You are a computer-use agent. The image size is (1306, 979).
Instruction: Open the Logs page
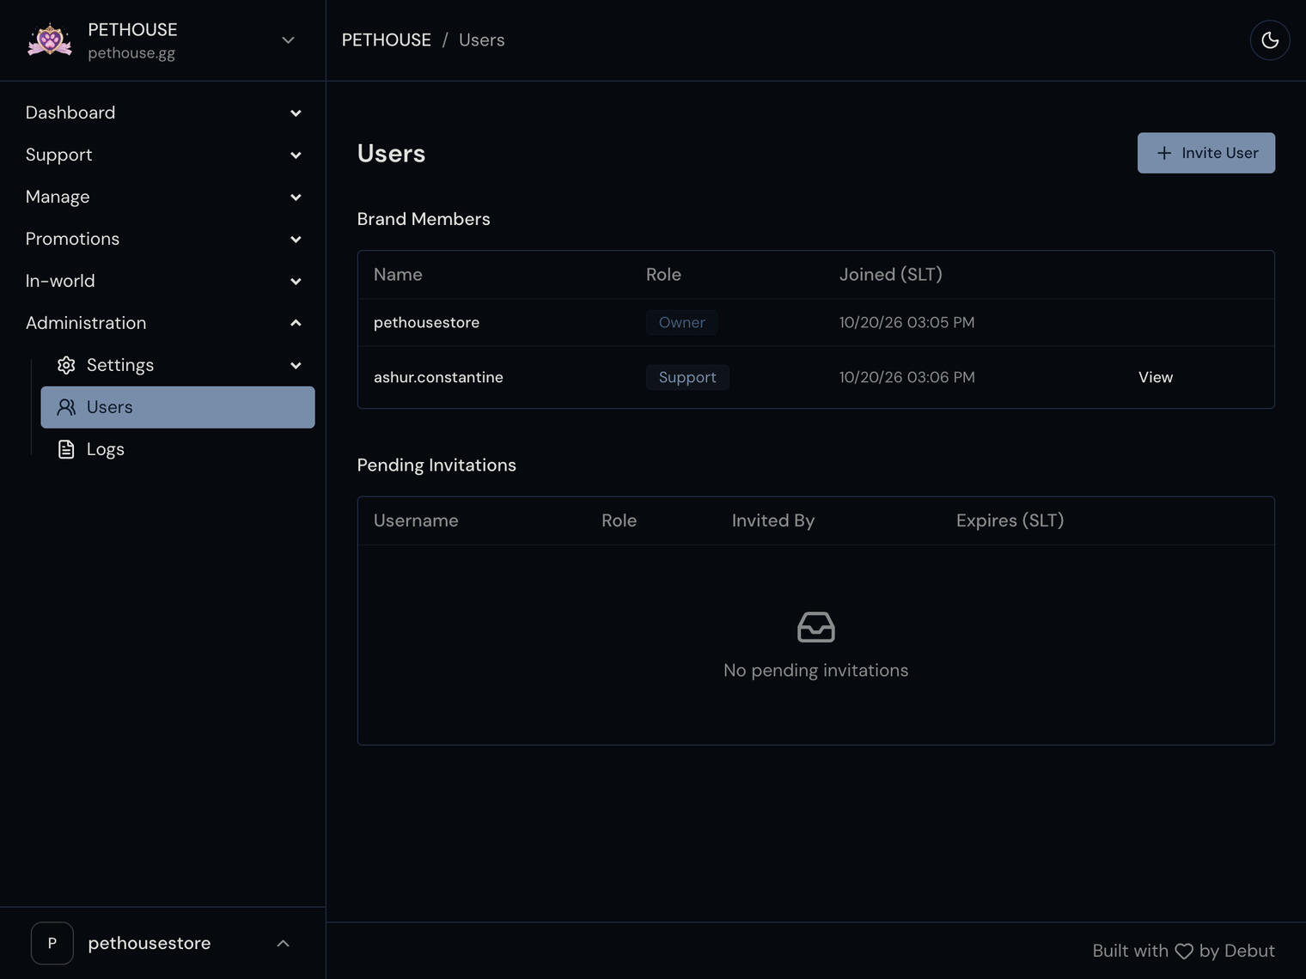[178, 449]
